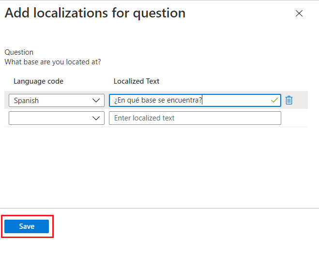Click the highlighted Spanish row background

[303, 100]
